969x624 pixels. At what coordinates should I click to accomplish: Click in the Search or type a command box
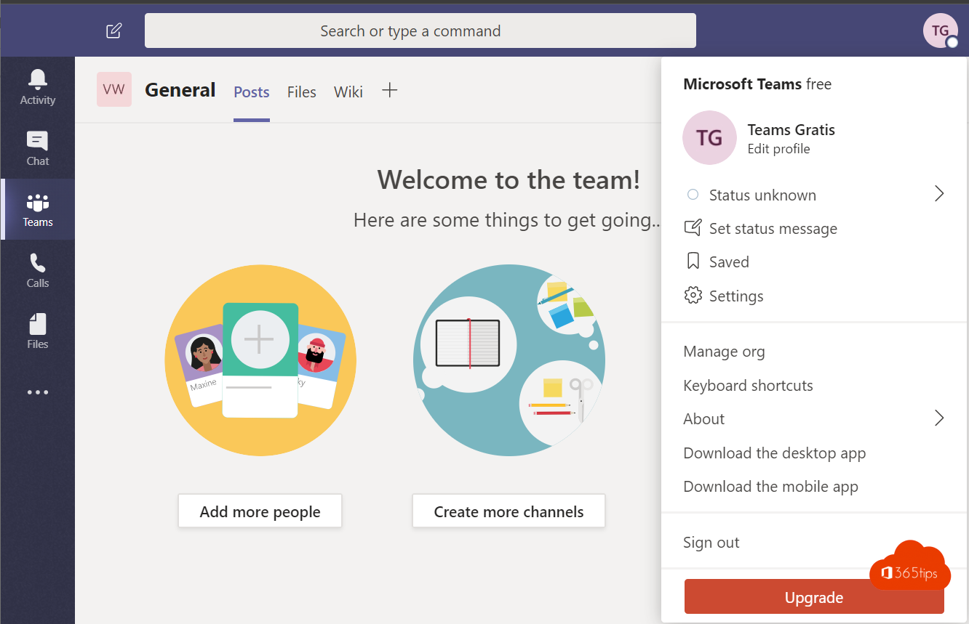point(420,31)
